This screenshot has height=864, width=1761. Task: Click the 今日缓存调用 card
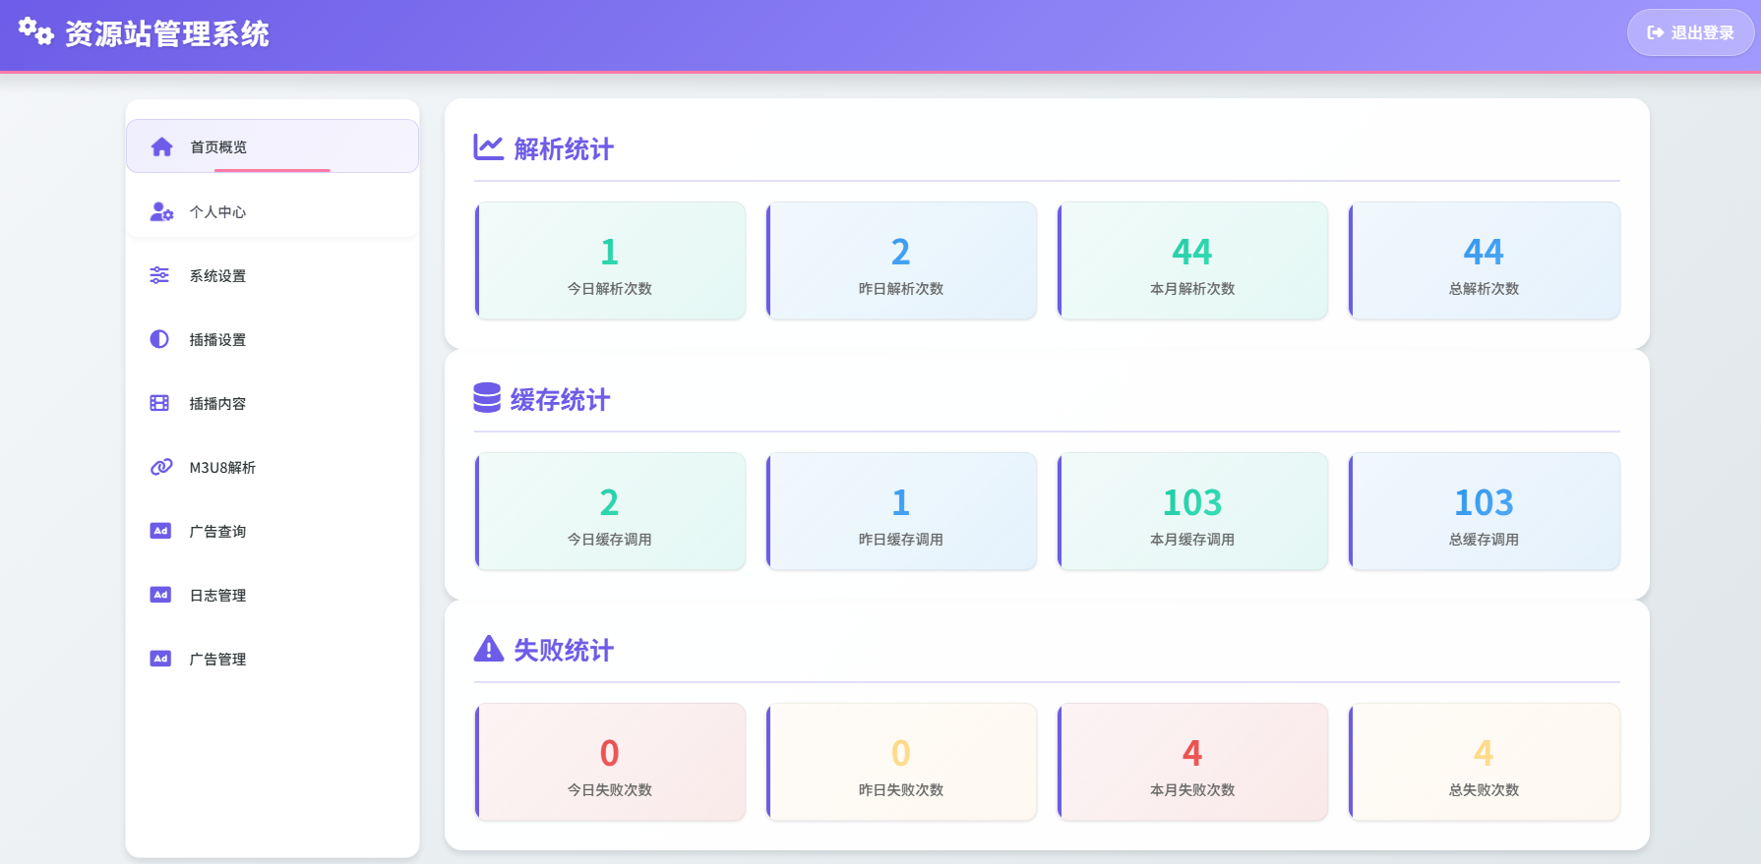pyautogui.click(x=610, y=511)
